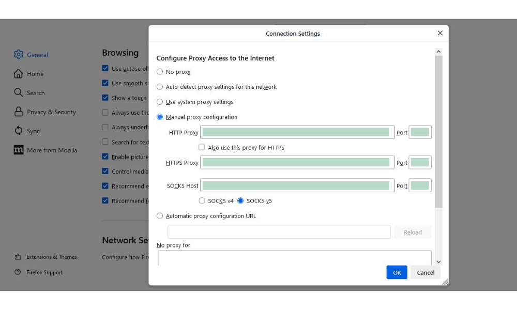Toggle Enable picture-in-picture checkbox
The height and width of the screenshot is (310, 517).
pyautogui.click(x=105, y=157)
